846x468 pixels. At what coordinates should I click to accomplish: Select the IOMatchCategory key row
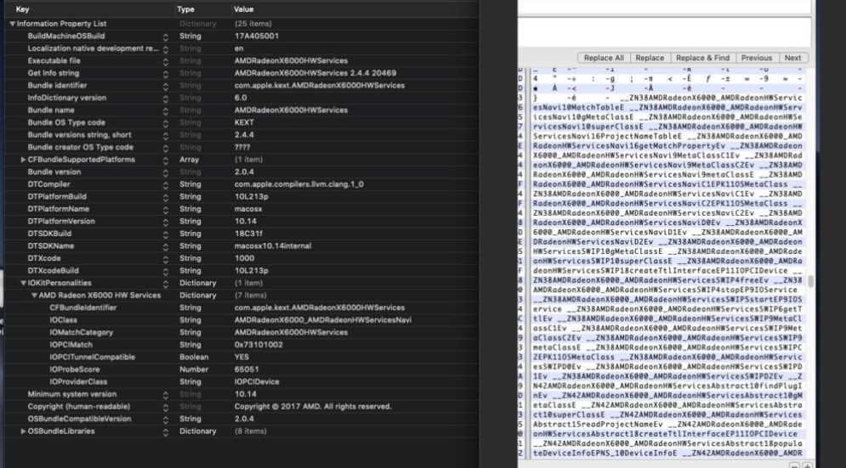(x=82, y=333)
